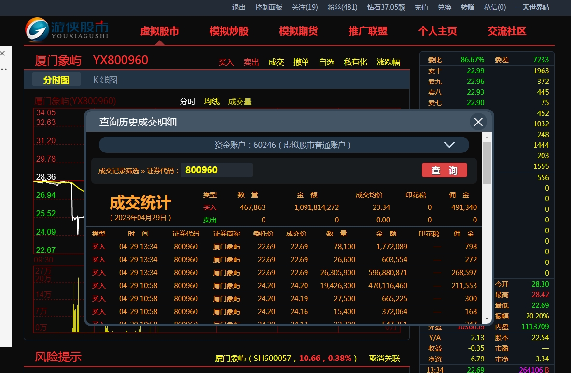Click the 成交均价 value 23.34
The width and height of the screenshot is (571, 373).
(381, 207)
